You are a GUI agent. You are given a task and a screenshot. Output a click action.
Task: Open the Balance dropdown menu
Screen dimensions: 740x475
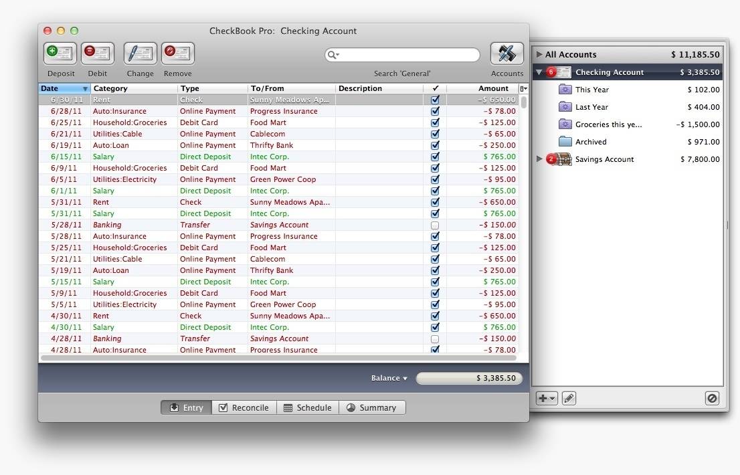389,378
